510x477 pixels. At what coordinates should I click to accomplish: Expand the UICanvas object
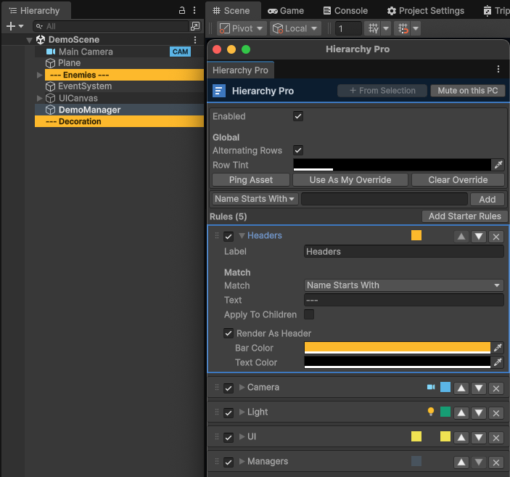coord(40,98)
